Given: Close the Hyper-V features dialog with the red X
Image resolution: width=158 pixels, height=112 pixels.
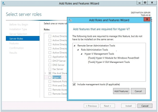Looking at the screenshot, I should pyautogui.click(x=147, y=19).
